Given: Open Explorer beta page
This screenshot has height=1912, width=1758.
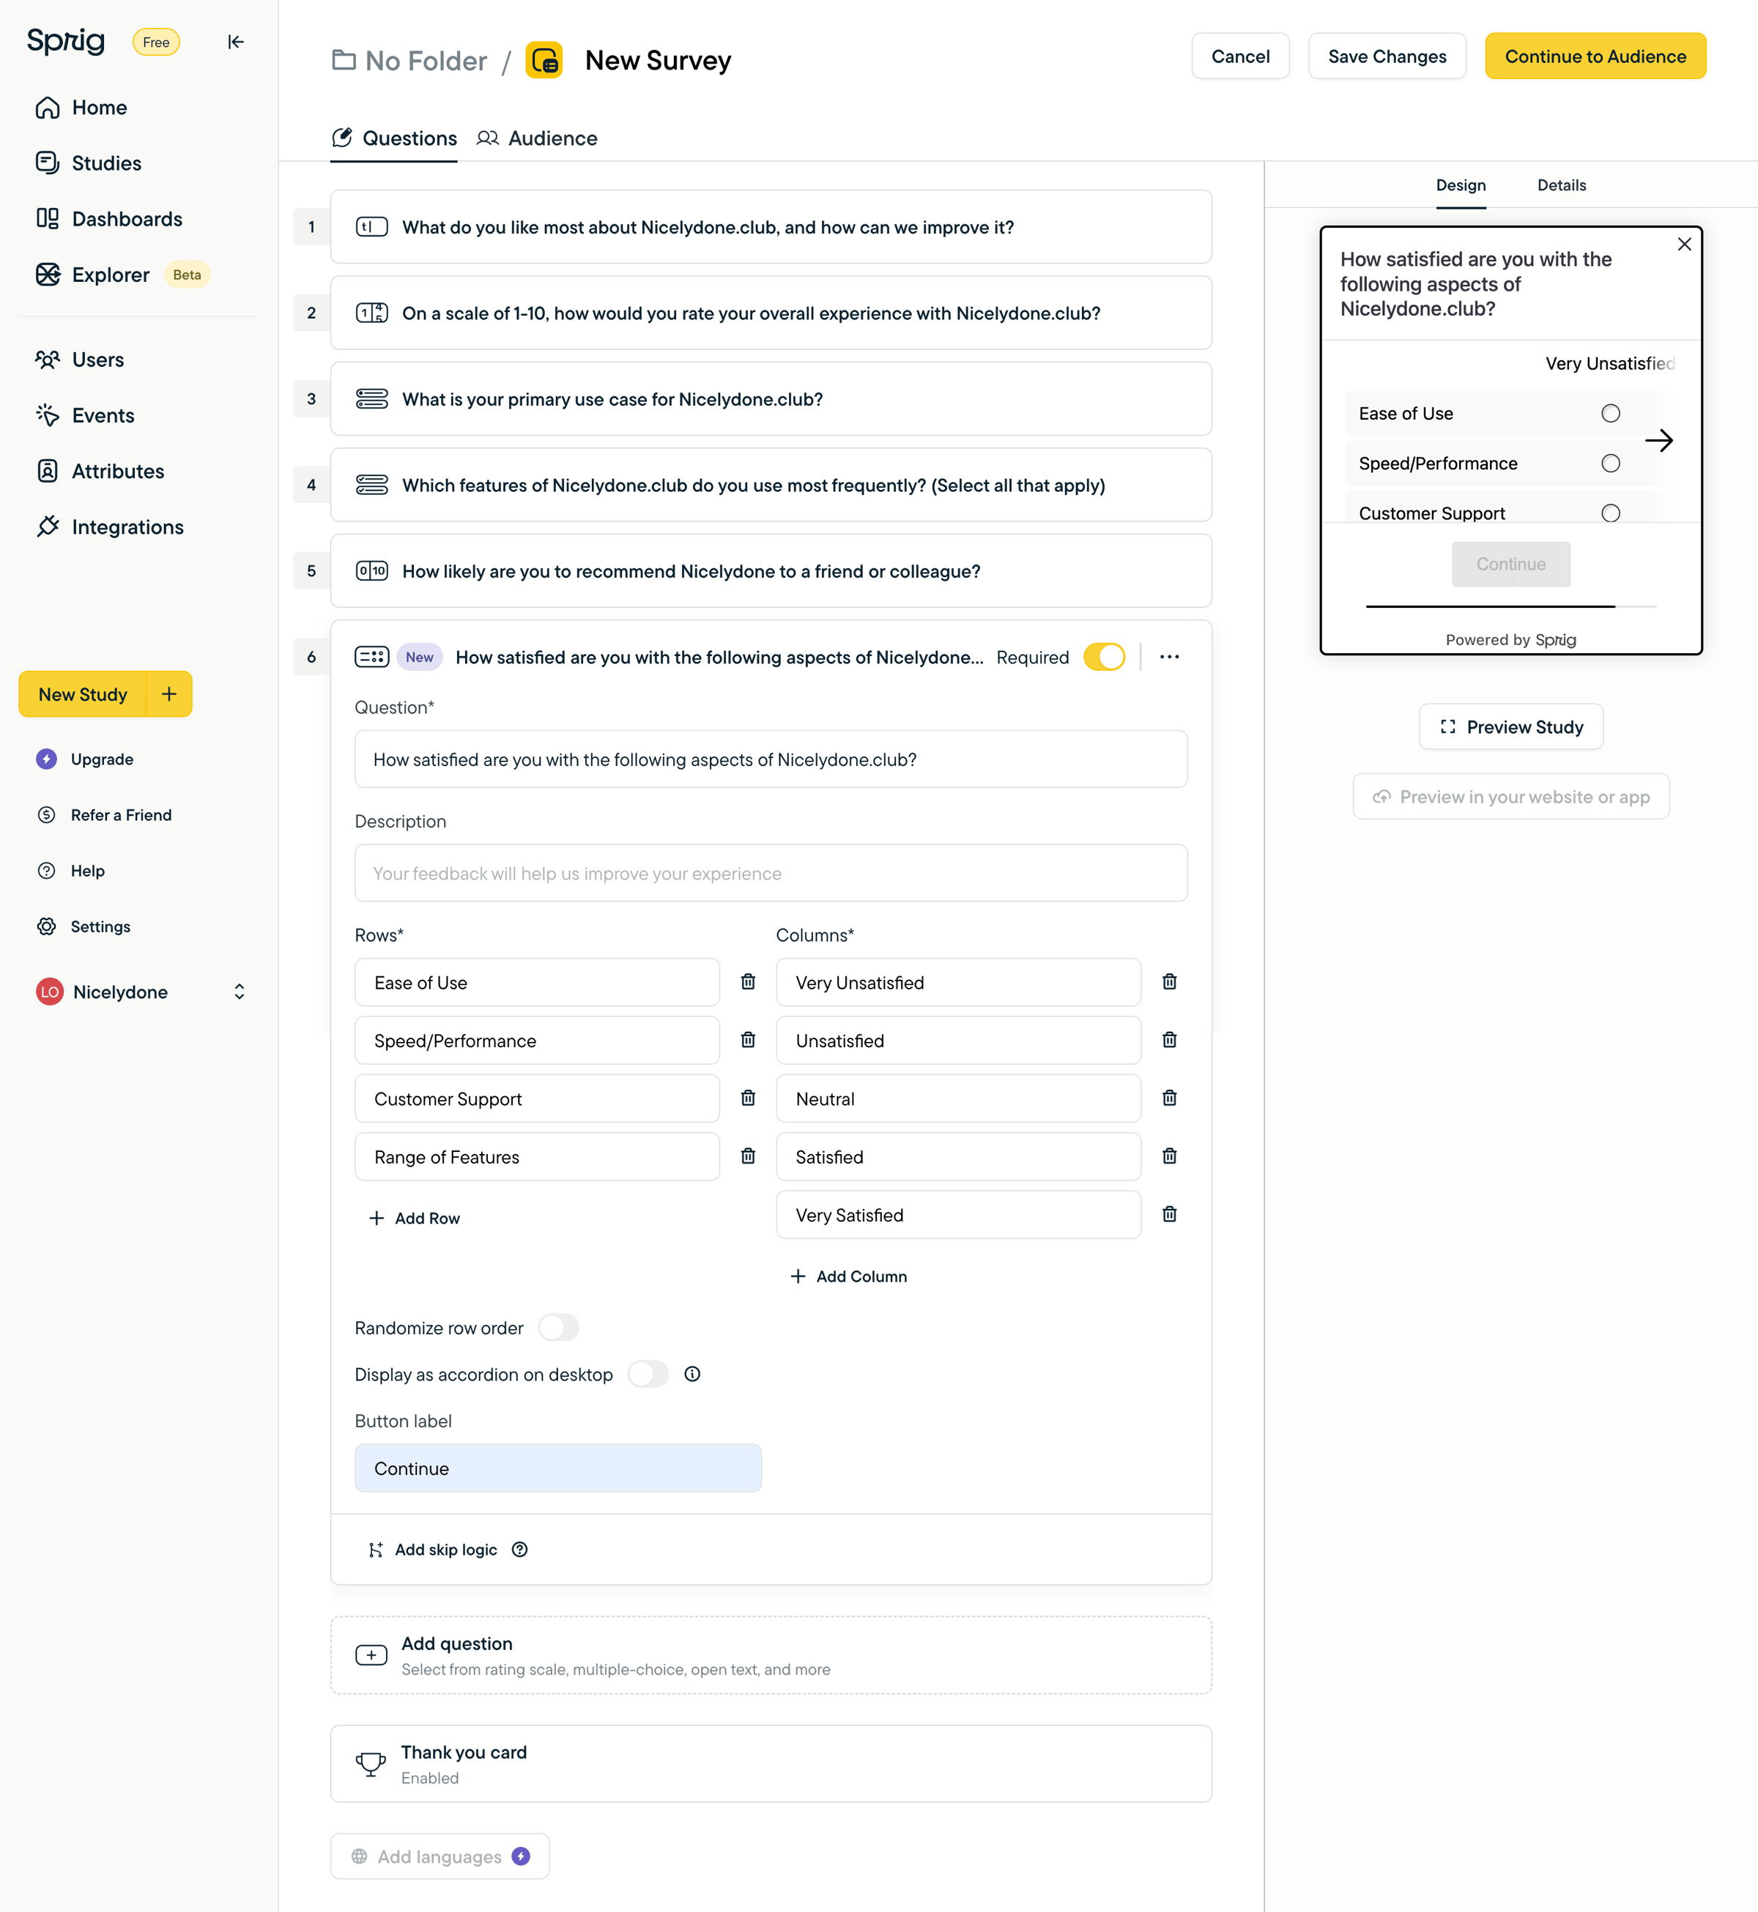Looking at the screenshot, I should tap(122, 275).
